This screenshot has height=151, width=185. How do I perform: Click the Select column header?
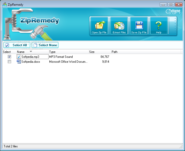(x=9, y=52)
